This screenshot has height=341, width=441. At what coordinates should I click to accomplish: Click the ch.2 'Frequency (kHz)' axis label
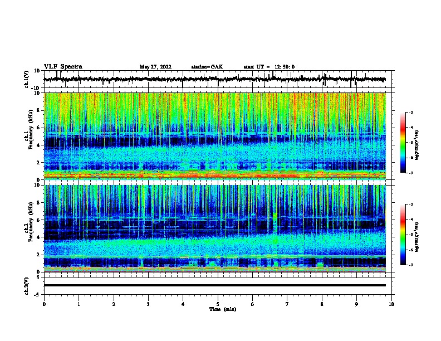click(31, 222)
